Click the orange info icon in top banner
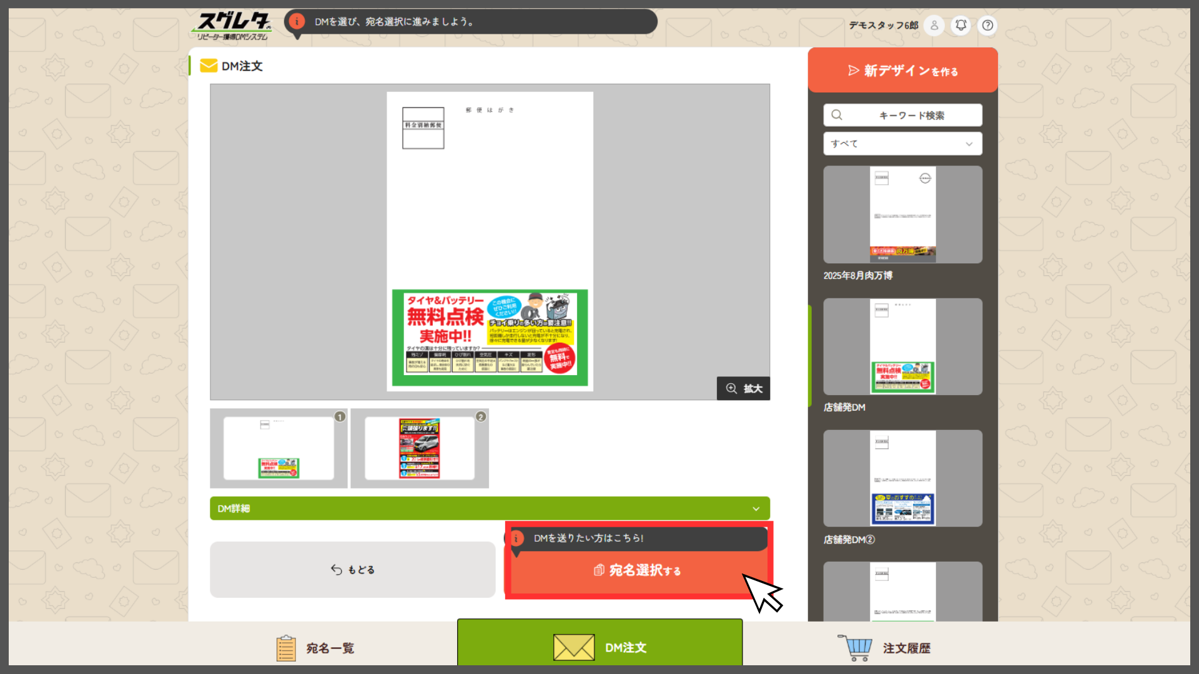The width and height of the screenshot is (1199, 674). pos(297,22)
